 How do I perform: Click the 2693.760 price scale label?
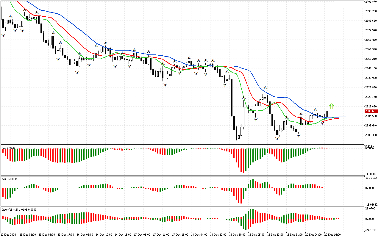pos(371,11)
